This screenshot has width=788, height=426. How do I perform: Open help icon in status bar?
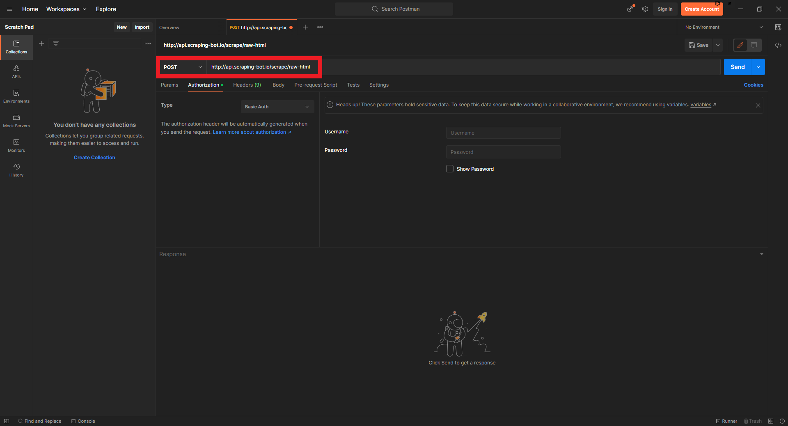pyautogui.click(x=782, y=421)
